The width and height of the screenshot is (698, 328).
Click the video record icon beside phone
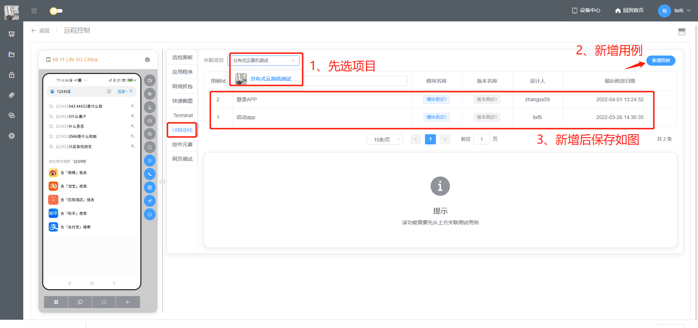tap(150, 81)
